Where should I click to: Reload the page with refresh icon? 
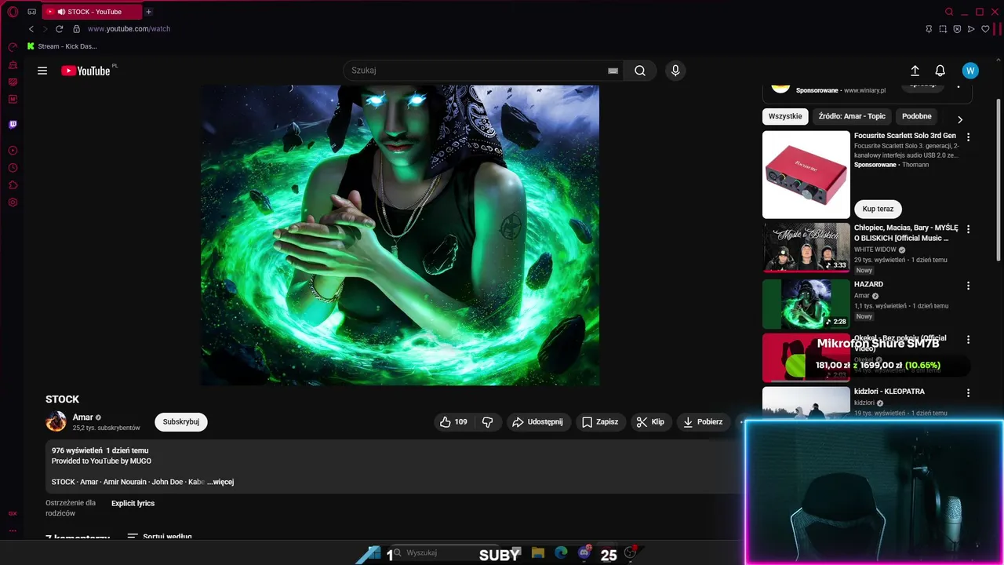(59, 29)
